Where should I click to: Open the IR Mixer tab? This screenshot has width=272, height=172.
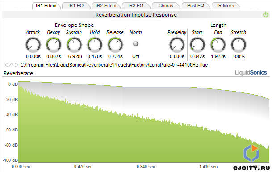click(226, 6)
